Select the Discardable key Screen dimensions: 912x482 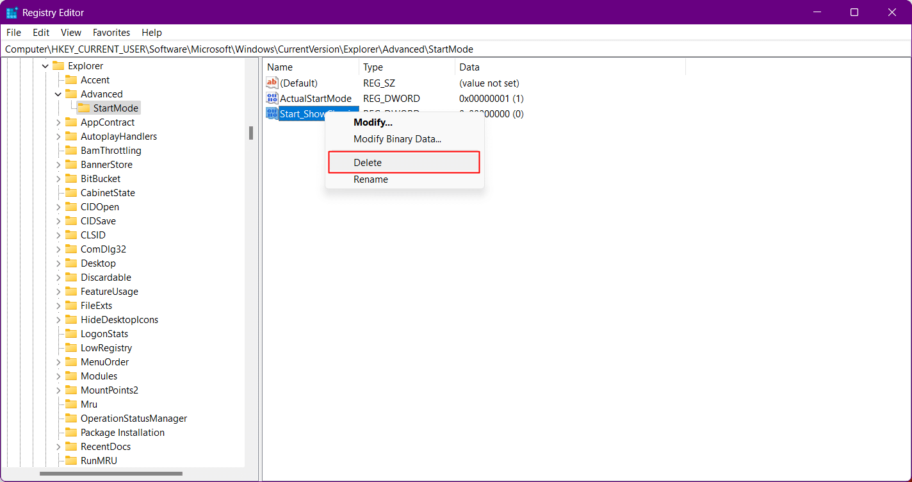pyautogui.click(x=106, y=278)
